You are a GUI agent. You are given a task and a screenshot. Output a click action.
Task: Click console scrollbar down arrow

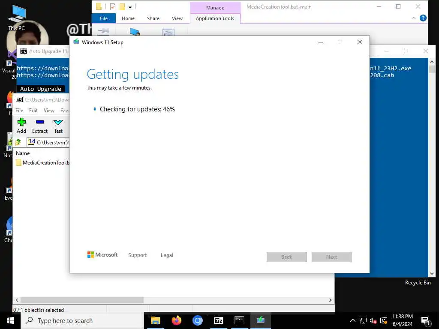click(432, 274)
